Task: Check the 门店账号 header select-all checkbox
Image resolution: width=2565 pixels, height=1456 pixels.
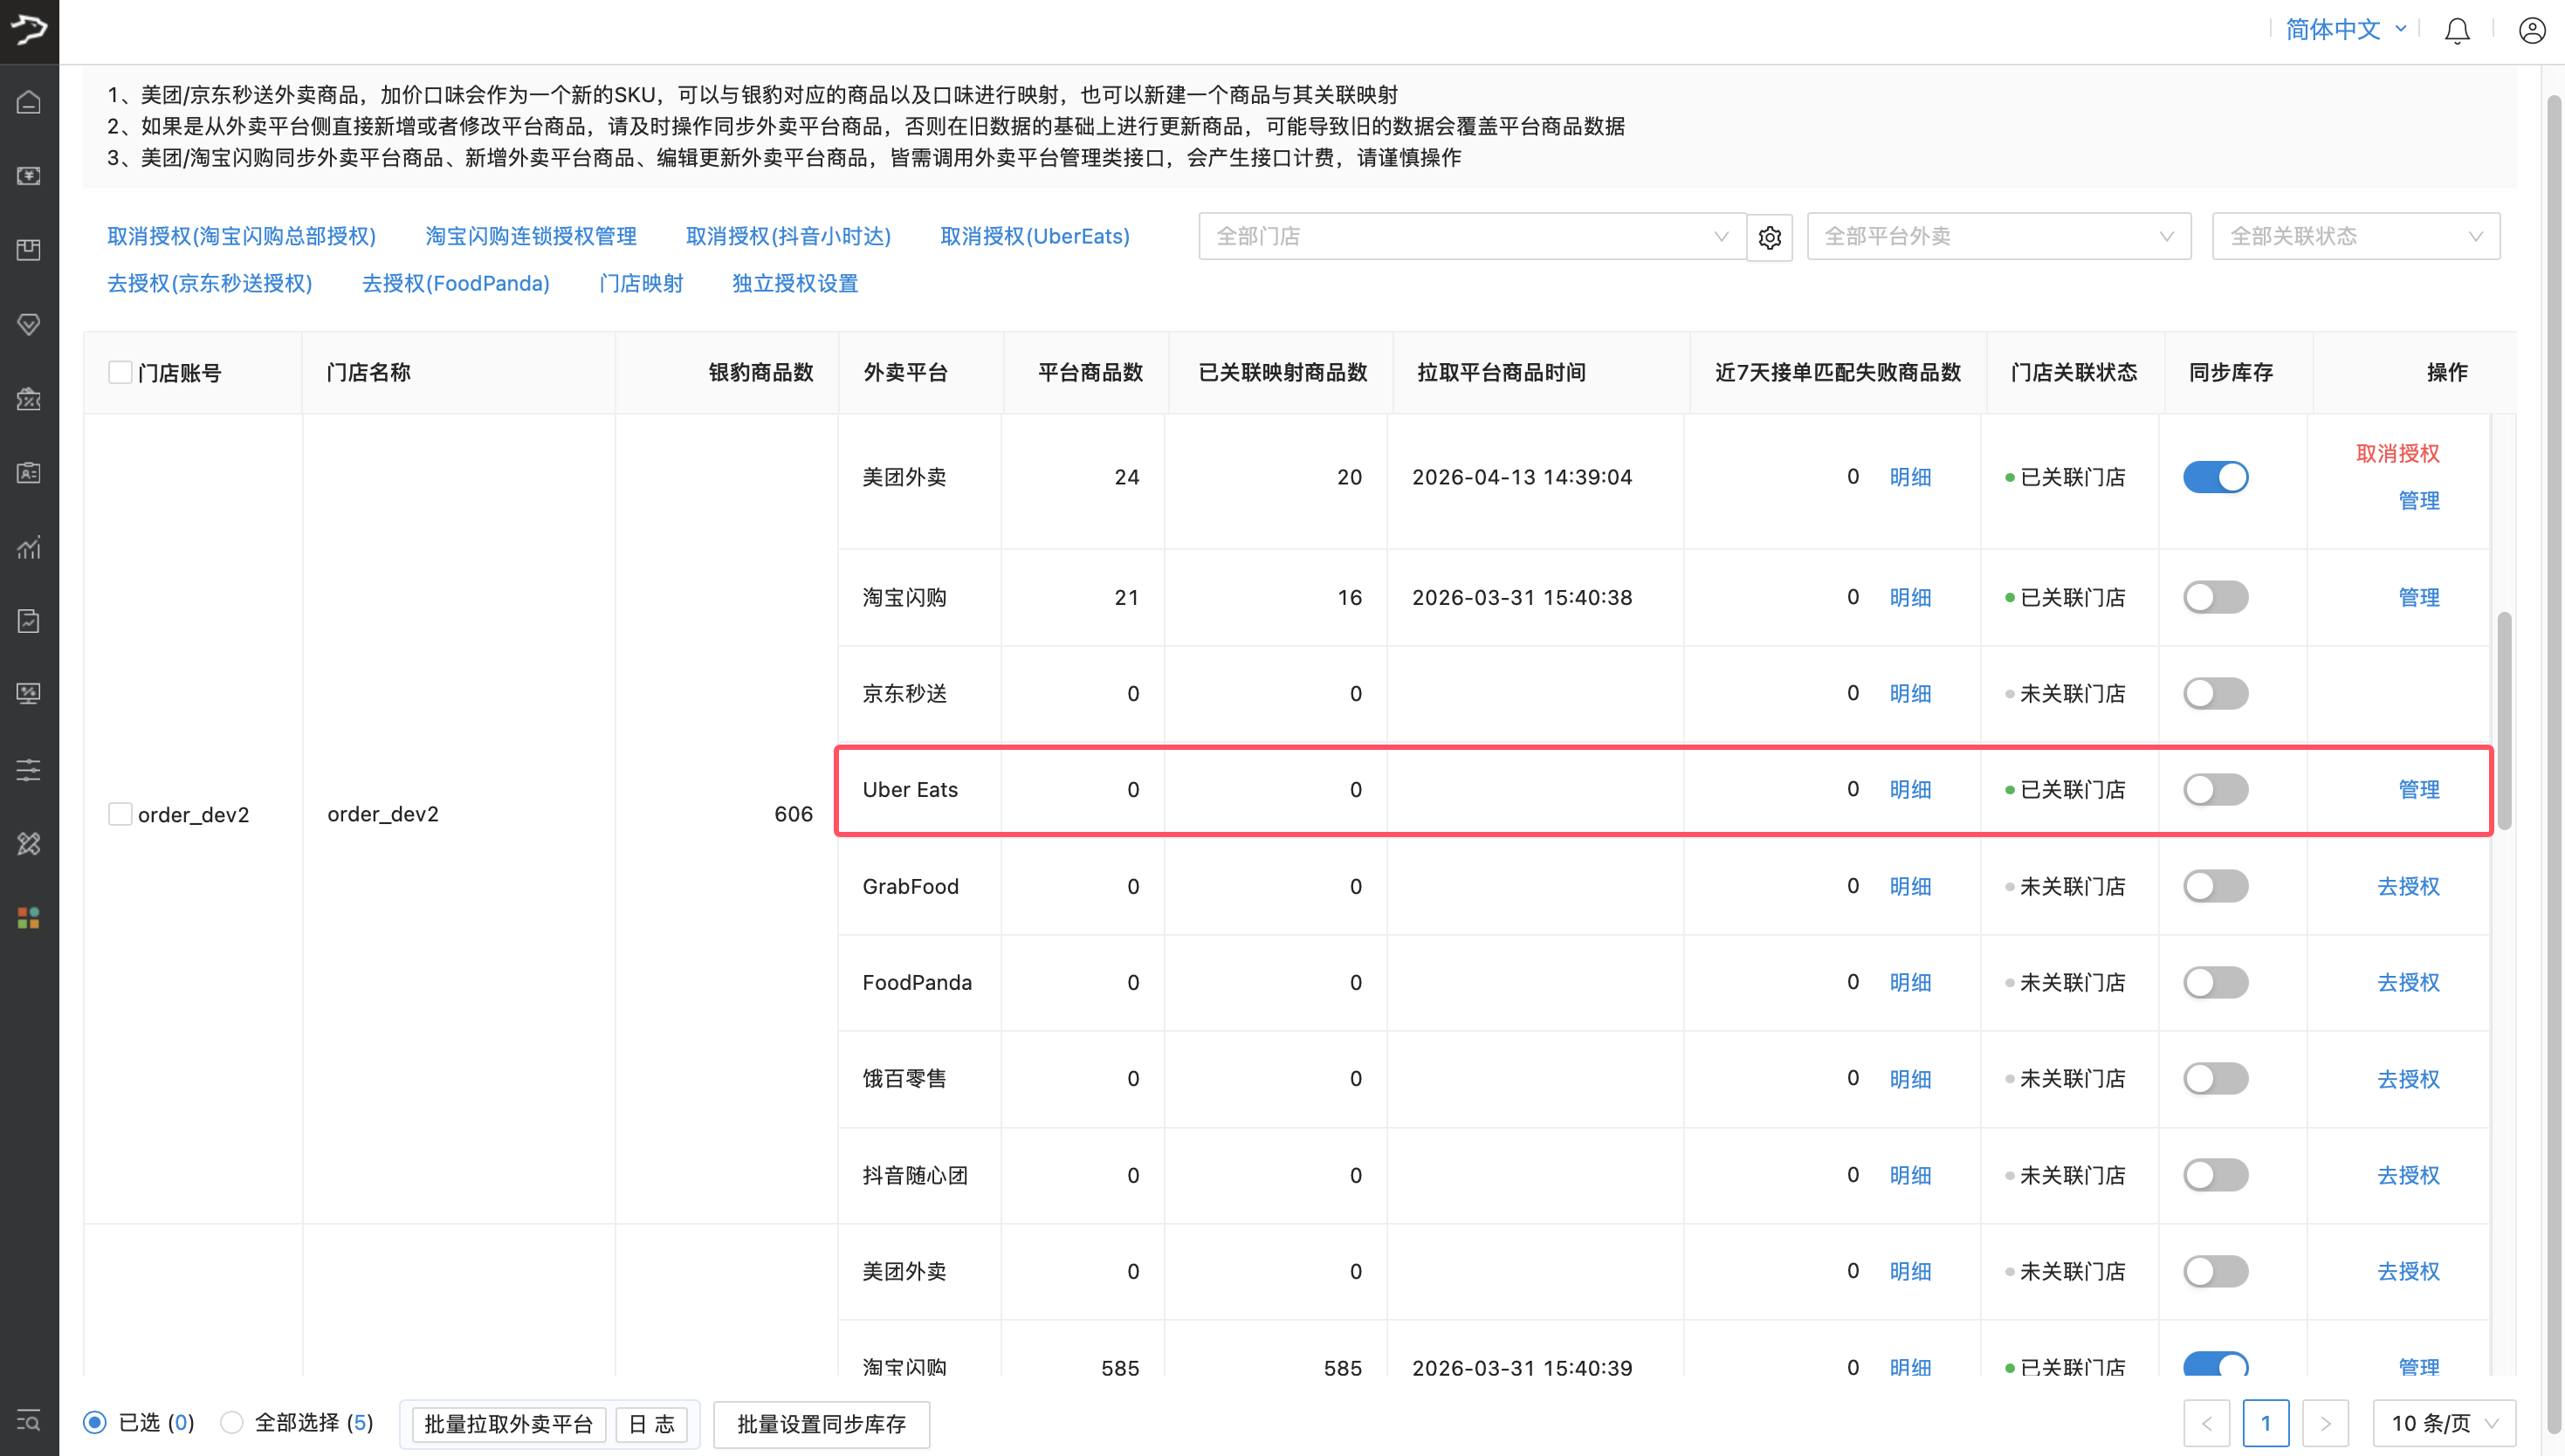Action: click(x=120, y=373)
